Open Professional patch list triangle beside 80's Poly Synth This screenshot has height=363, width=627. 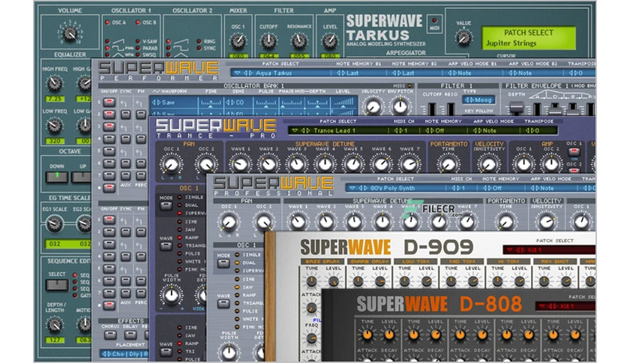click(352, 188)
